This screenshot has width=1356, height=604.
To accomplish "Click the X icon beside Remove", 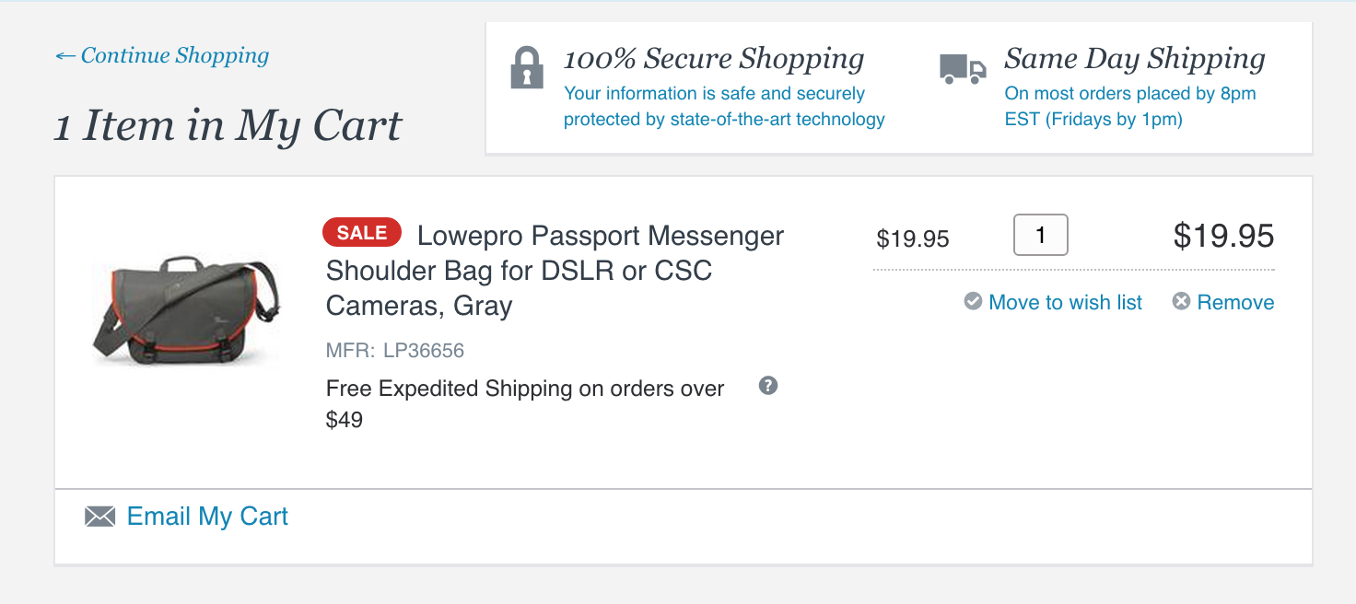I will click(x=1181, y=301).
